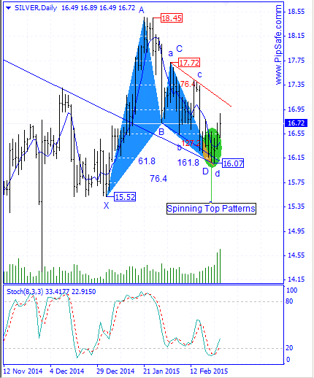This screenshot has width=314, height=378.
Task: Click the red descending trendline from 17.72
Action: 201,85
